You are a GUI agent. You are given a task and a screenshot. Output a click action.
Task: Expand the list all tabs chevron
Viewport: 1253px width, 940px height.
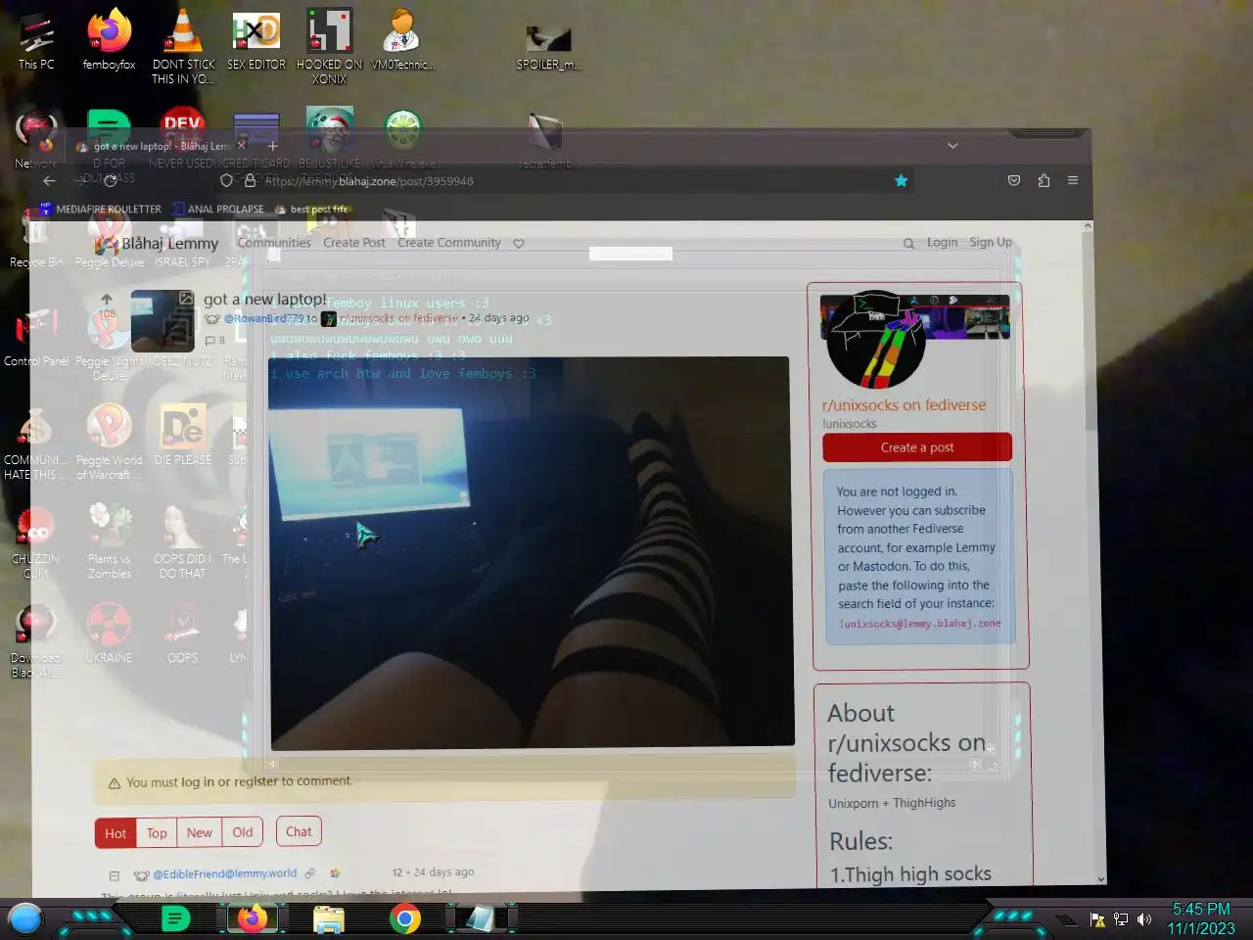pyautogui.click(x=952, y=146)
